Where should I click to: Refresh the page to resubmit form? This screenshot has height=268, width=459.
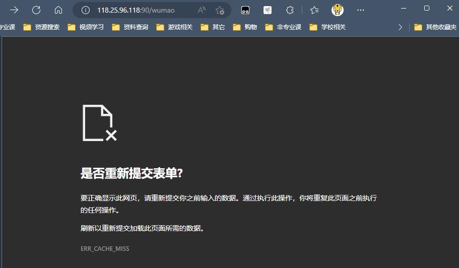36,10
